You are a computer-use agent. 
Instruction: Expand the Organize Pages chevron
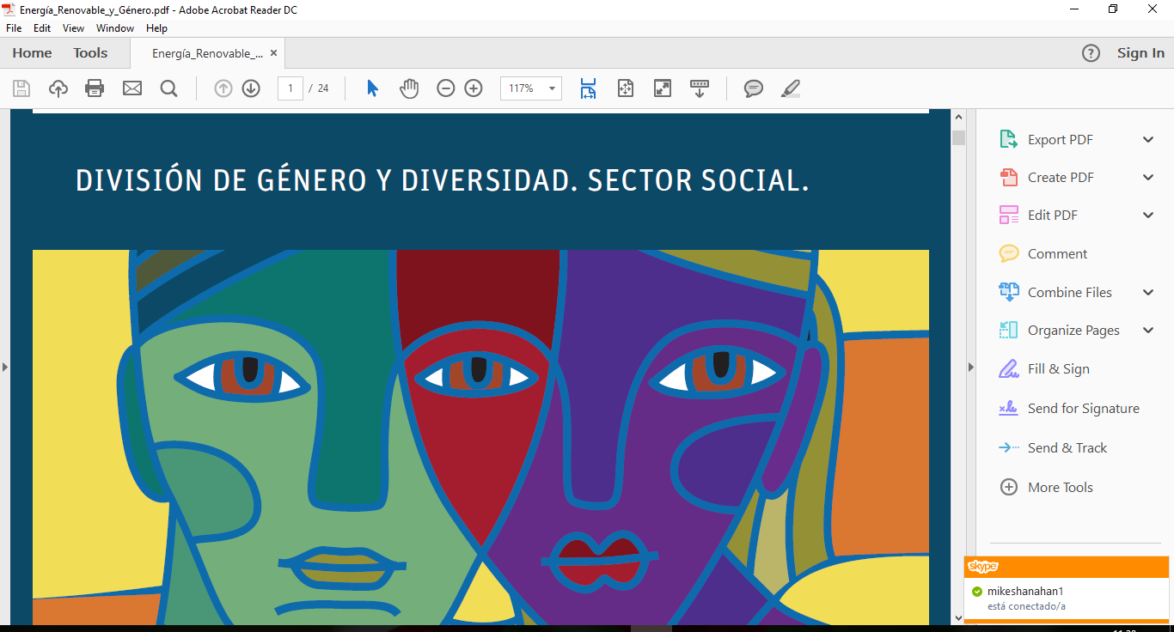click(x=1148, y=331)
